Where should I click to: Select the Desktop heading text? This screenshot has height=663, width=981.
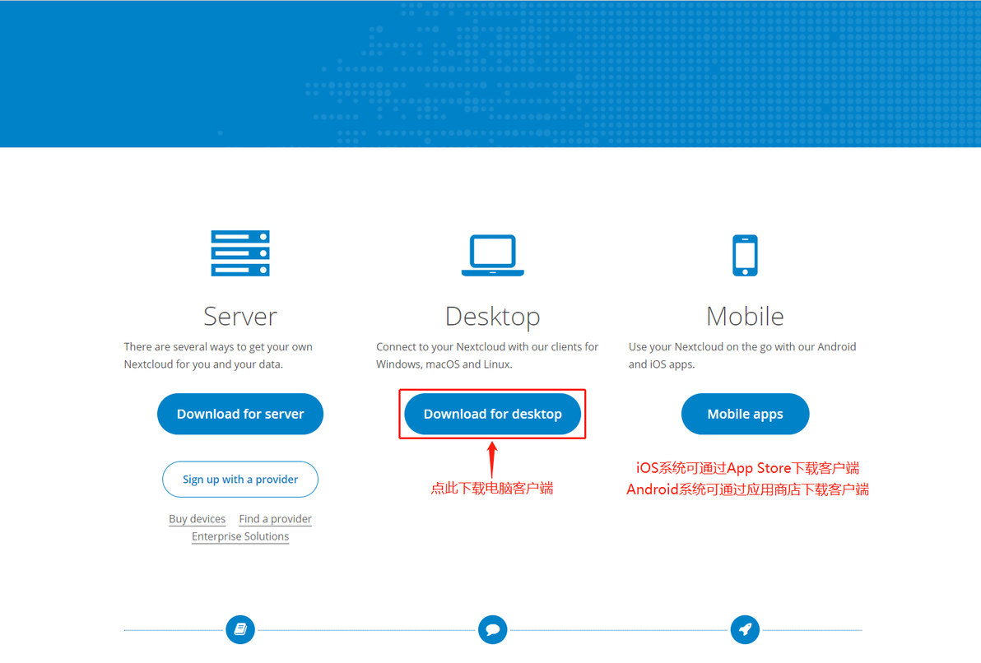click(492, 317)
